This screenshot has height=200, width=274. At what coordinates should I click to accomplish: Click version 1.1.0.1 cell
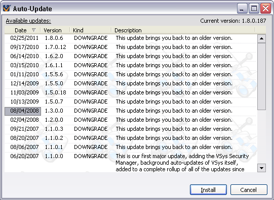pyautogui.click(x=54, y=147)
